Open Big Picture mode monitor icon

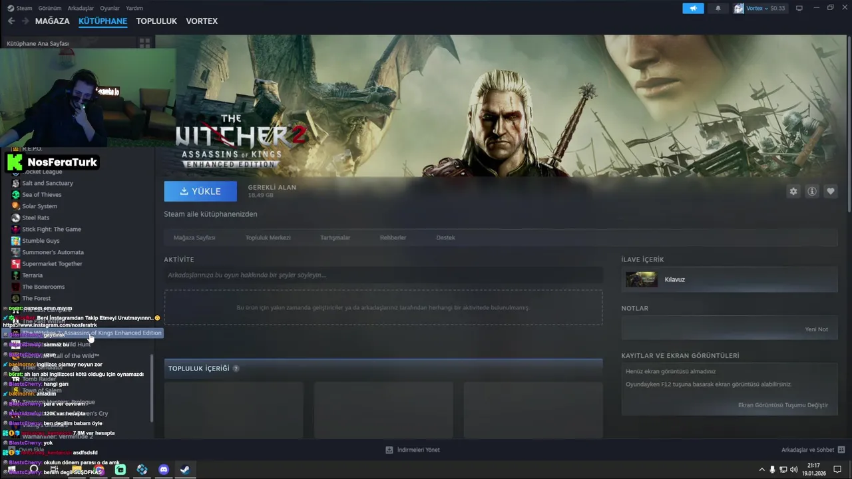tap(799, 8)
